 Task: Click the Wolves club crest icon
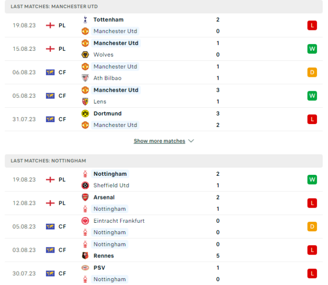[x=85, y=55]
